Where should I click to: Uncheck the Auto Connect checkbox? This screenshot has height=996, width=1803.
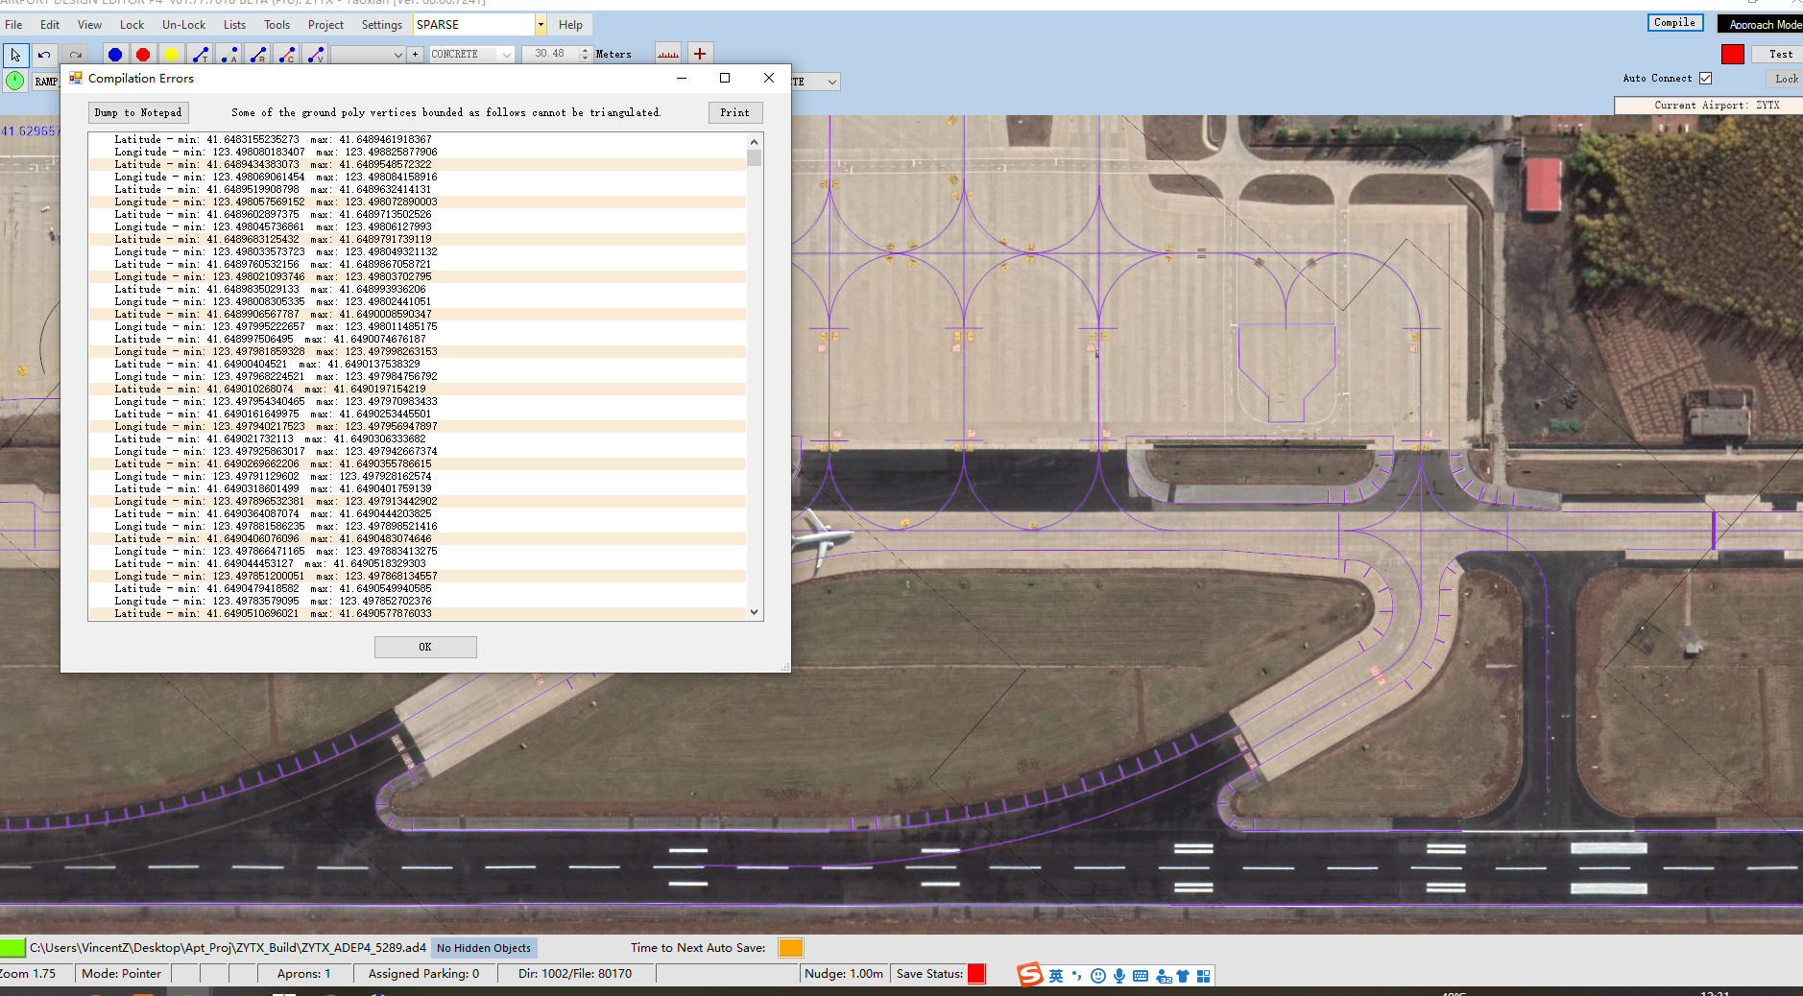1705,79
